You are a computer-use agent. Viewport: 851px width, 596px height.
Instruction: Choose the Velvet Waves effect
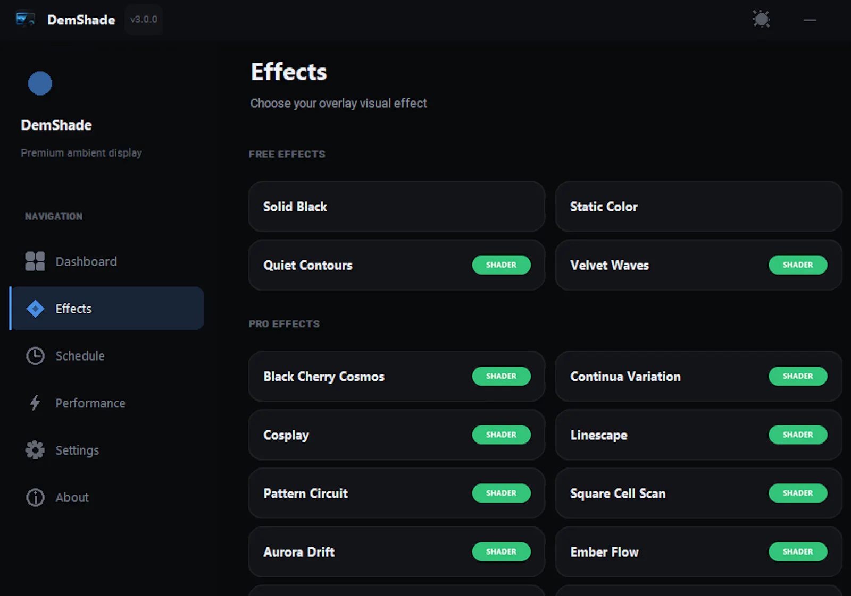(698, 265)
